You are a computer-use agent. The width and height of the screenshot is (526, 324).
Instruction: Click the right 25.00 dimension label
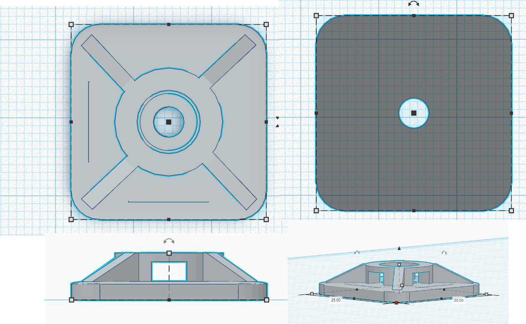point(458,300)
